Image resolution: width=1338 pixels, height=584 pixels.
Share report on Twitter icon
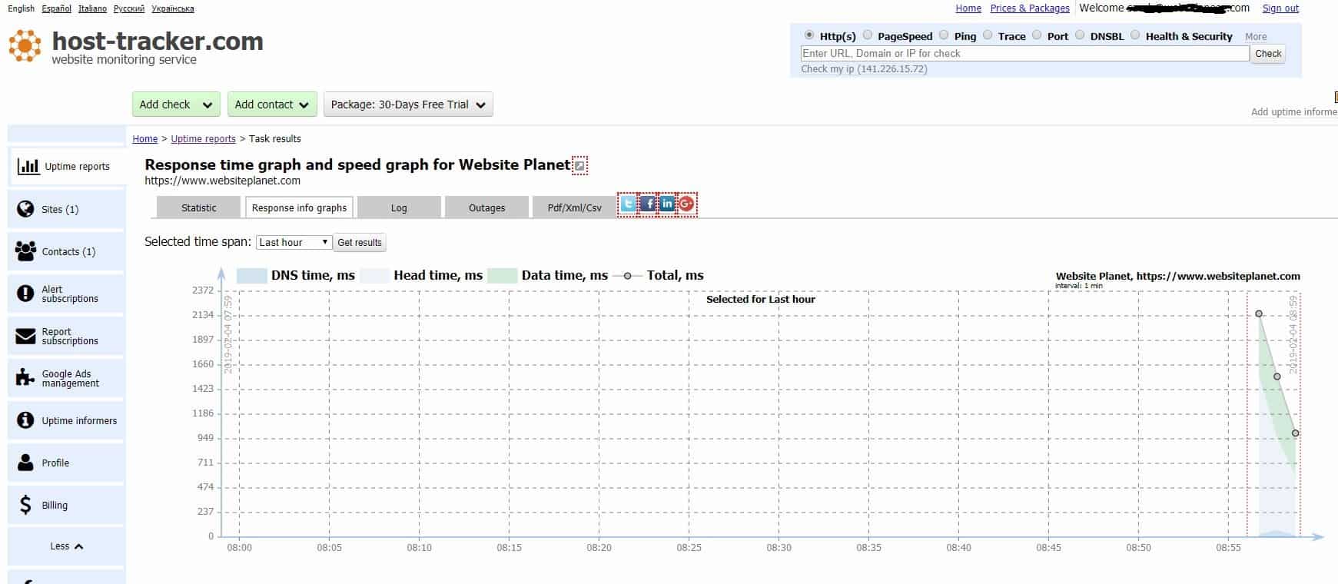[x=629, y=204]
